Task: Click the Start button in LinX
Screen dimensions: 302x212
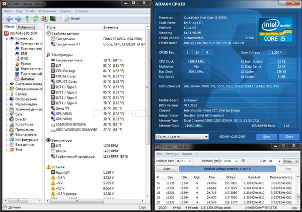Action: pos(166,169)
